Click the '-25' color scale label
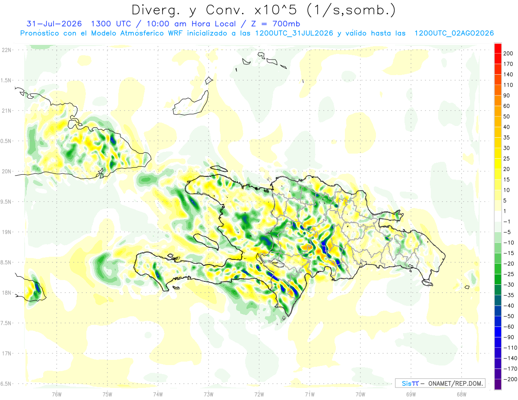518x400 pixels. click(x=509, y=274)
